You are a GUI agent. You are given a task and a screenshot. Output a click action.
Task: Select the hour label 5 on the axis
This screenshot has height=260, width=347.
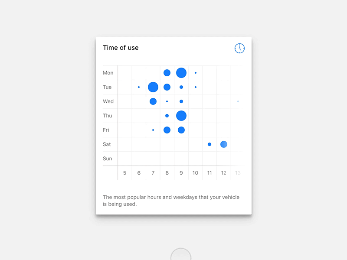pos(124,173)
